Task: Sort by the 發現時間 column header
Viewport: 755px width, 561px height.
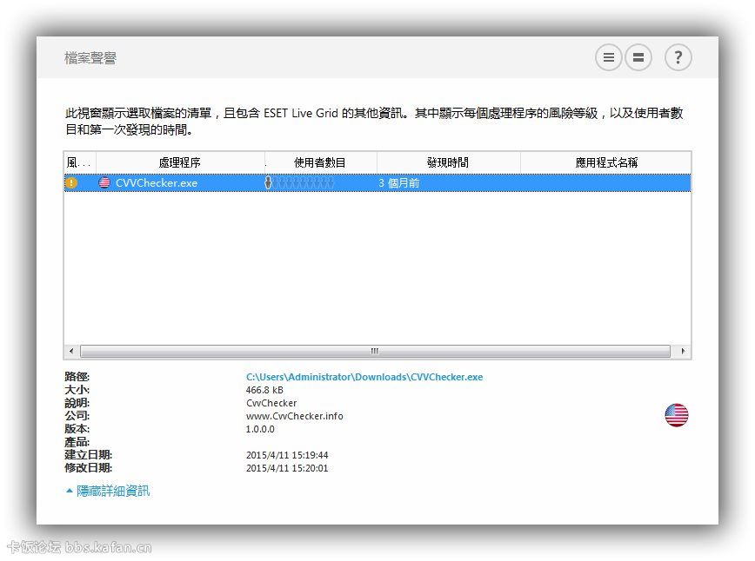Action: 448,162
